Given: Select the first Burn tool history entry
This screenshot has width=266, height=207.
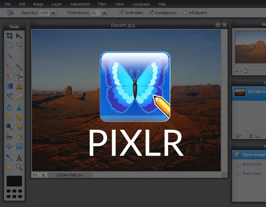Looking at the screenshot, I should (x=249, y=164).
